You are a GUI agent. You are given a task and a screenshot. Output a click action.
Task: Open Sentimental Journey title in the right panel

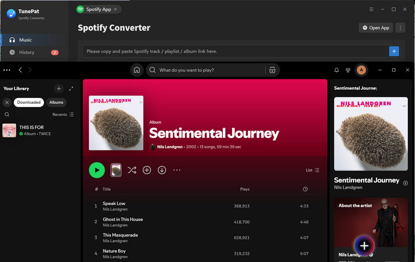[367, 180]
